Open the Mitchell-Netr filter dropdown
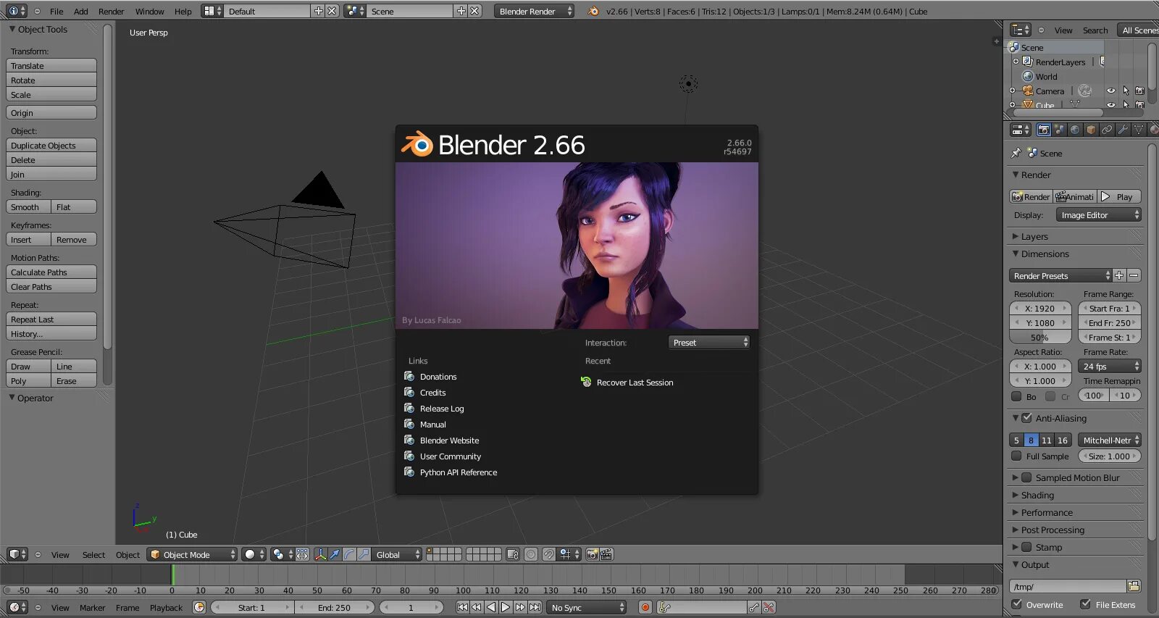The image size is (1159, 618). click(x=1109, y=440)
